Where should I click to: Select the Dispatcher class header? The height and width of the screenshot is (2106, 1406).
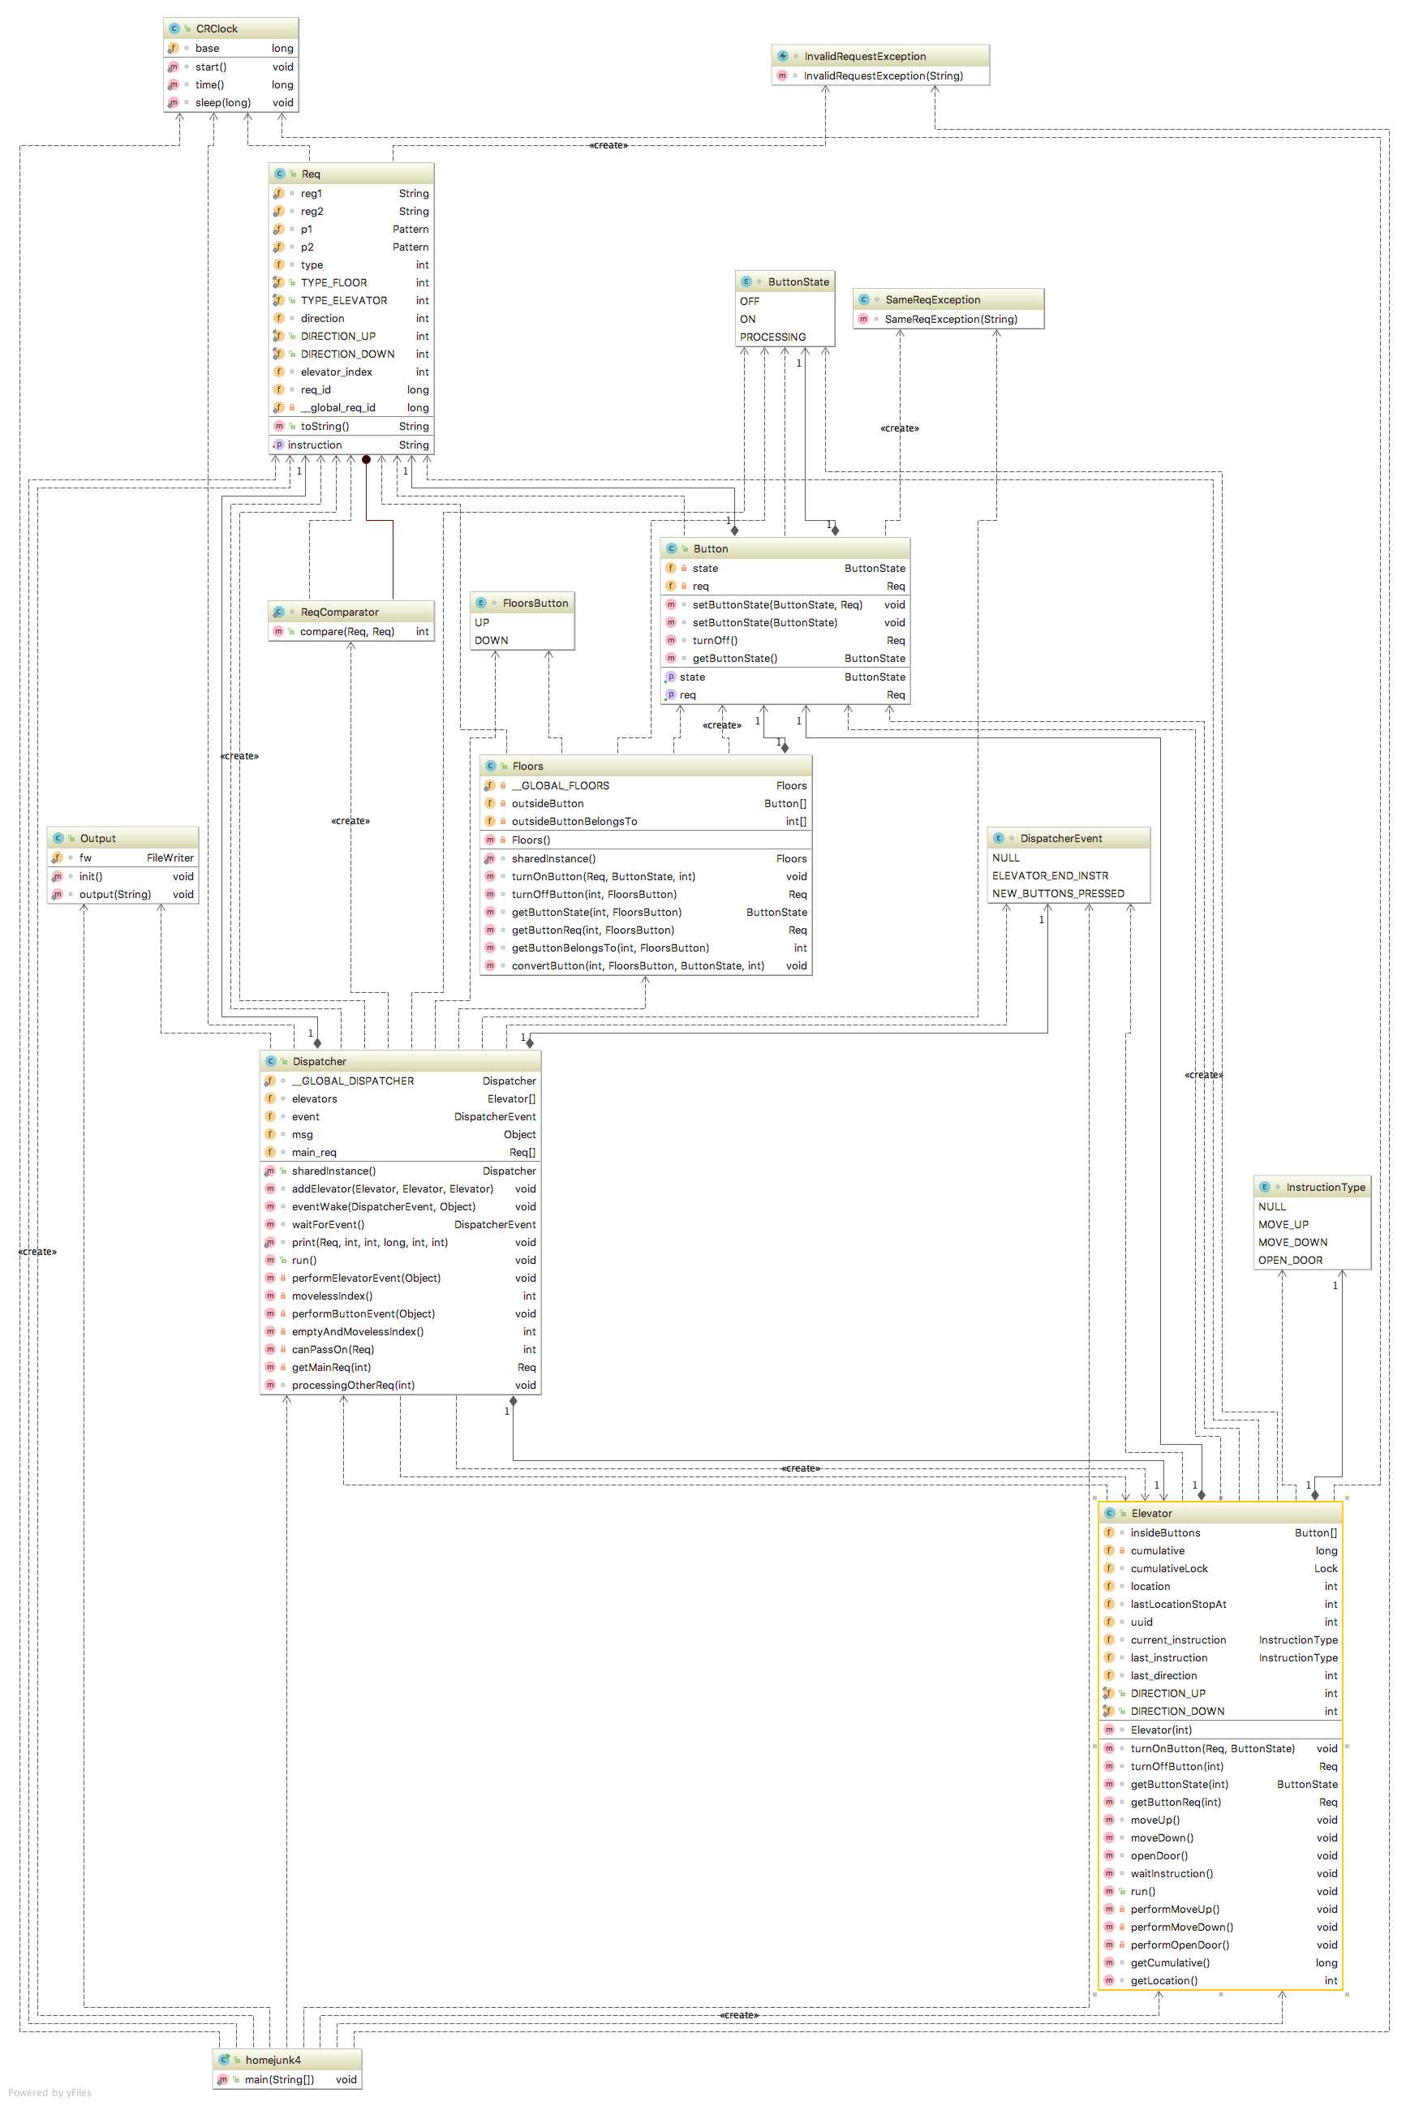[401, 1061]
